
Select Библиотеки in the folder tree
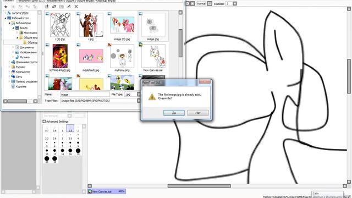tap(23, 23)
